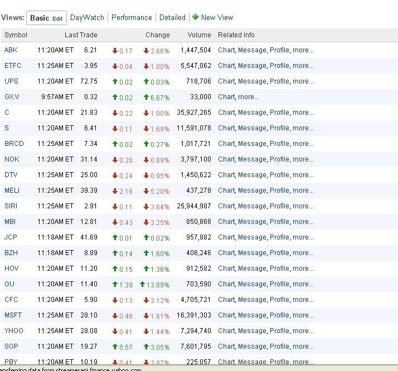Click the red down arrow in MELI row
The height and width of the screenshot is (371, 398).
pyautogui.click(x=115, y=191)
